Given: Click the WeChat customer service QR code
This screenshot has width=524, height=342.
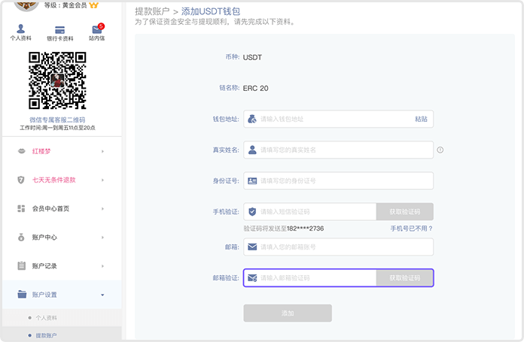Looking at the screenshot, I should [x=57, y=80].
